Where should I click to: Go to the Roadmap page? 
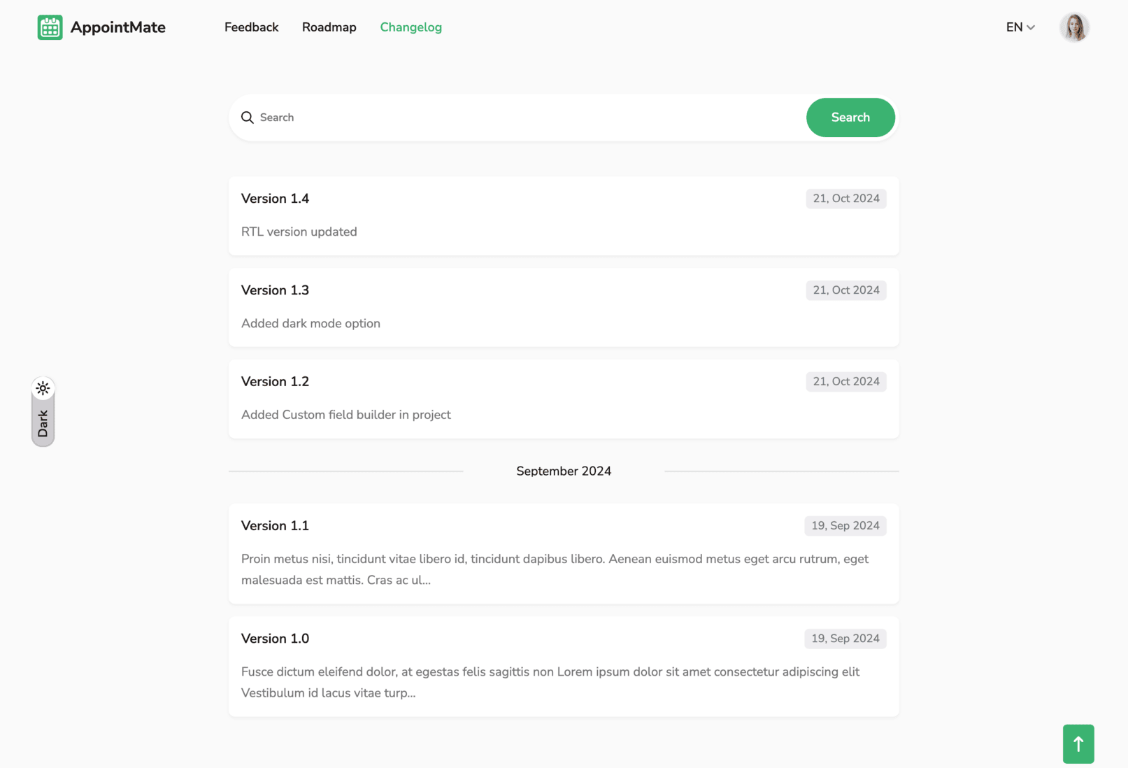click(329, 27)
